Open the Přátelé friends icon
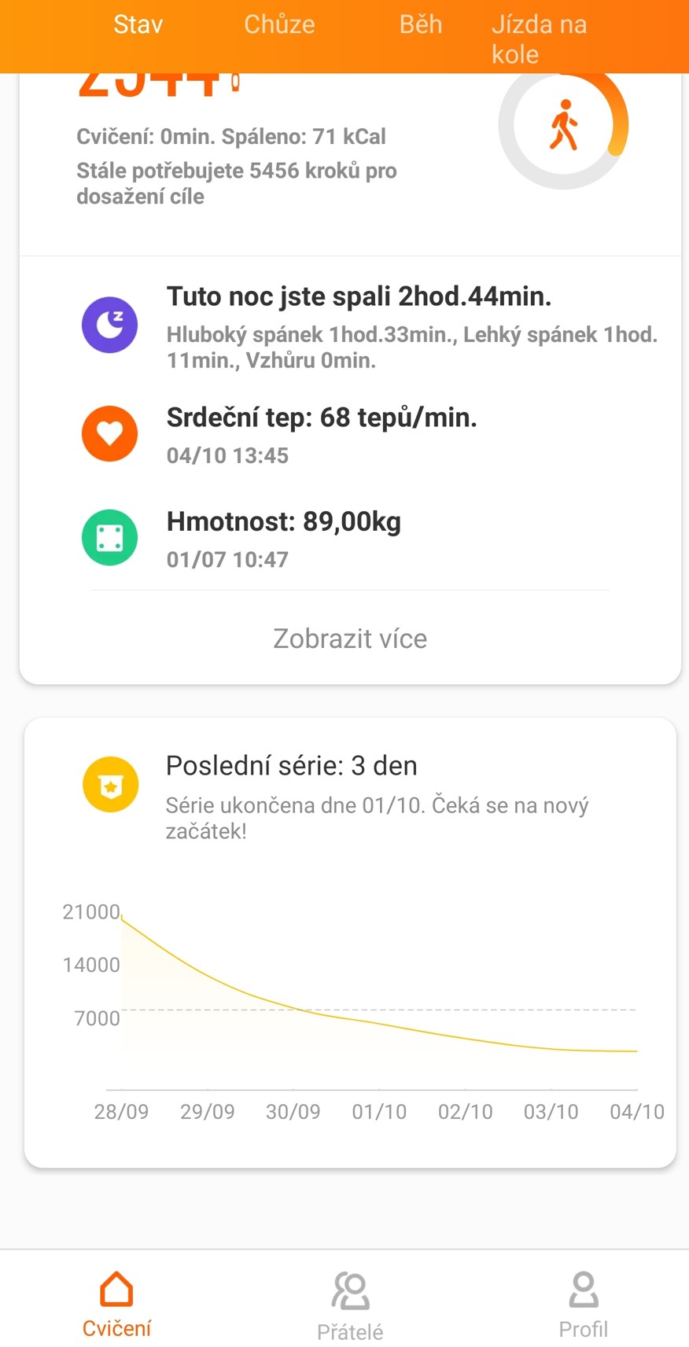This screenshot has width=689, height=1347. (350, 1291)
